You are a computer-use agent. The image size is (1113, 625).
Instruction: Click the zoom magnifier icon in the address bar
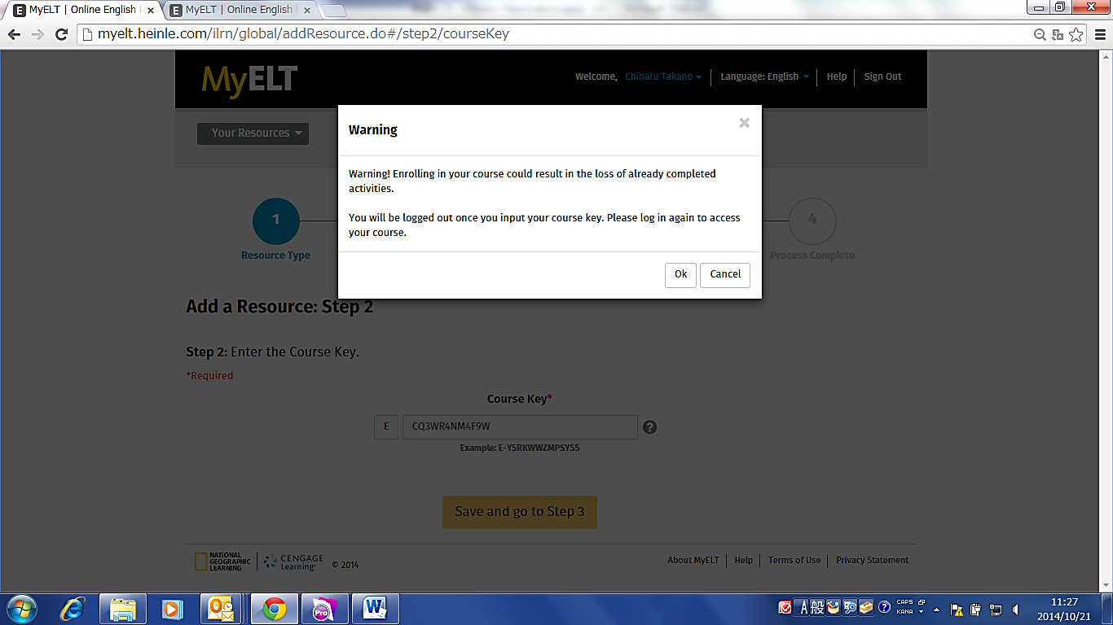(x=1040, y=34)
